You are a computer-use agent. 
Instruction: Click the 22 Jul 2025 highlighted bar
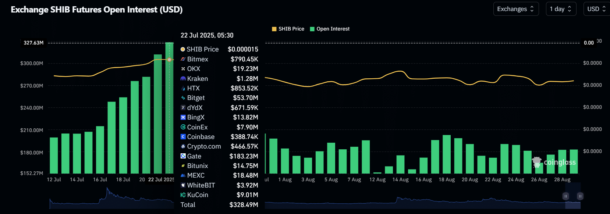(169, 110)
